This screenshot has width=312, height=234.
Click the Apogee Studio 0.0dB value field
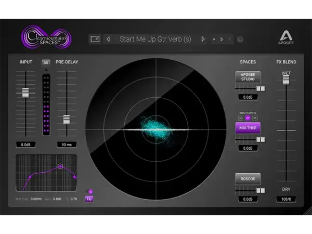point(248,97)
